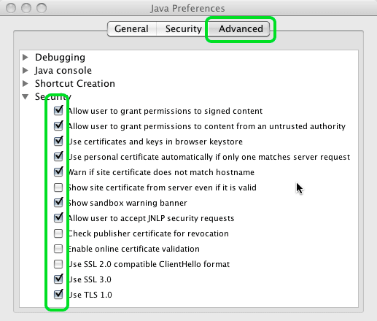Disable Use certificates and keys in browser keystore

58,142
